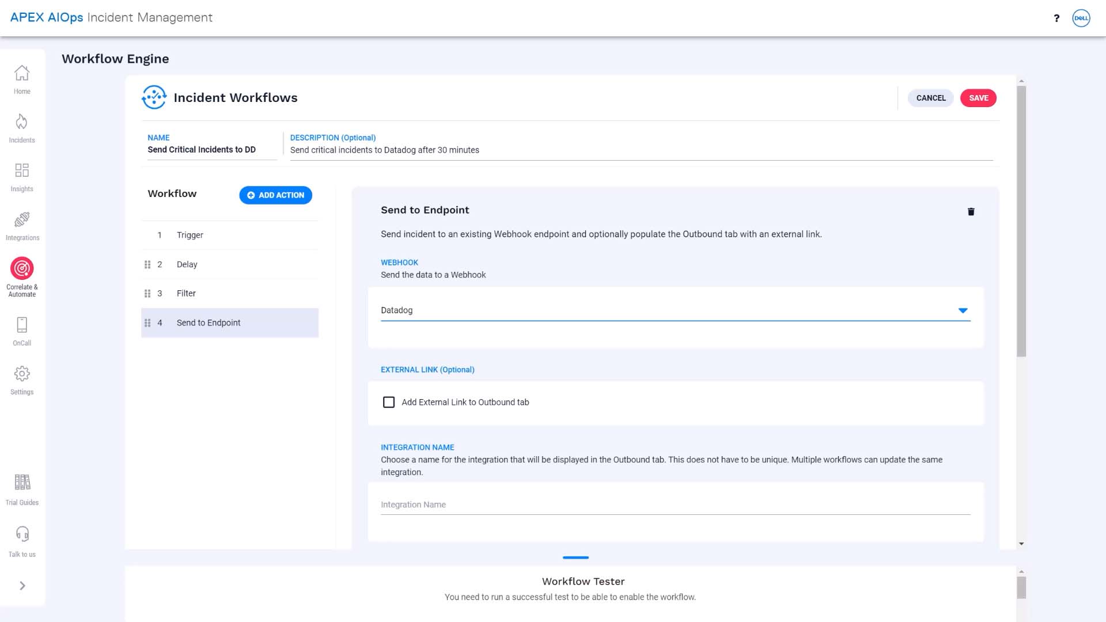This screenshot has width=1106, height=622.
Task: Open Settings gear in sidebar
Action: (x=22, y=374)
